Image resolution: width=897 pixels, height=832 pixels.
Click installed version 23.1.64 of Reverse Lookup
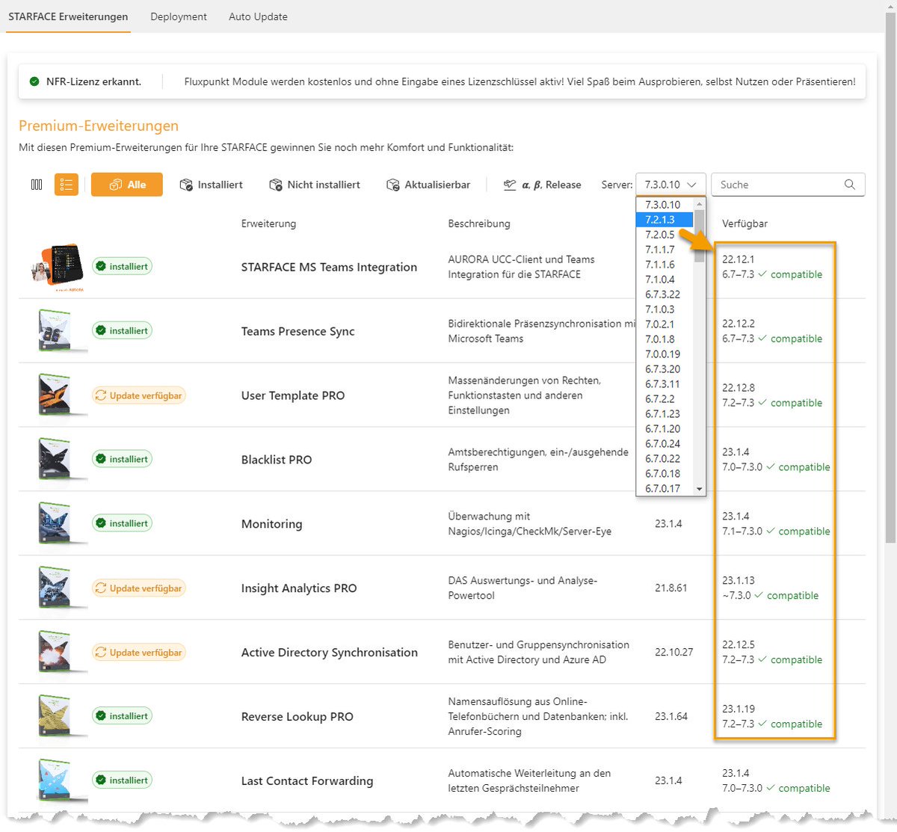(671, 717)
